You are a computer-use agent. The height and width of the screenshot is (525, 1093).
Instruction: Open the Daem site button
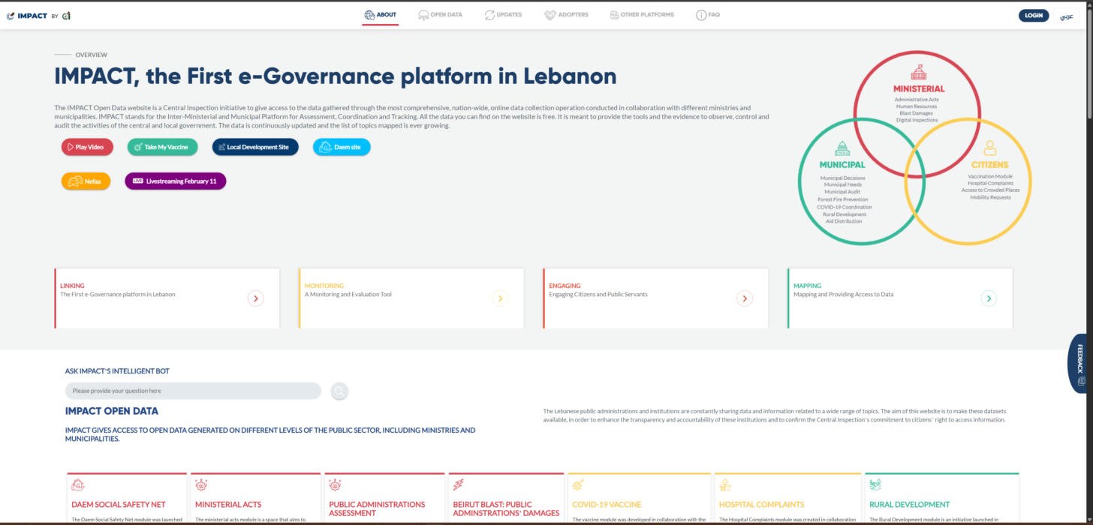(x=342, y=147)
